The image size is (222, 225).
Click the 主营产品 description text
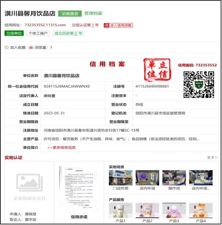[121, 139]
